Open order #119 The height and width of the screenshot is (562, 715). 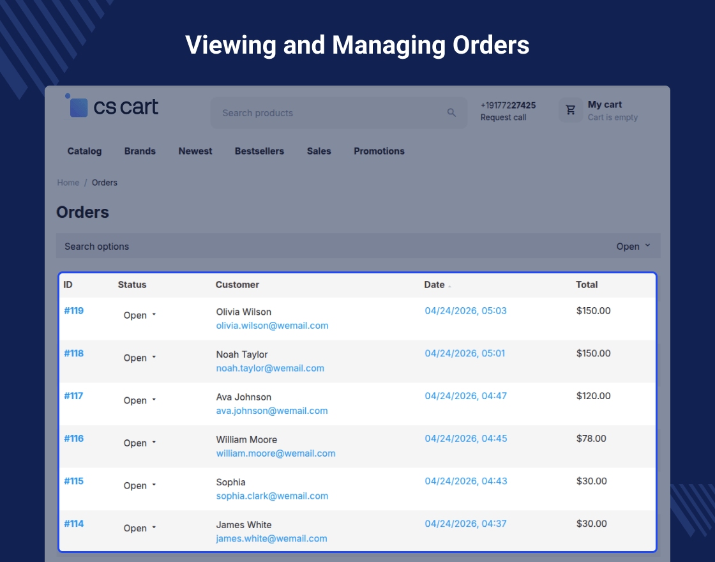pyautogui.click(x=74, y=310)
